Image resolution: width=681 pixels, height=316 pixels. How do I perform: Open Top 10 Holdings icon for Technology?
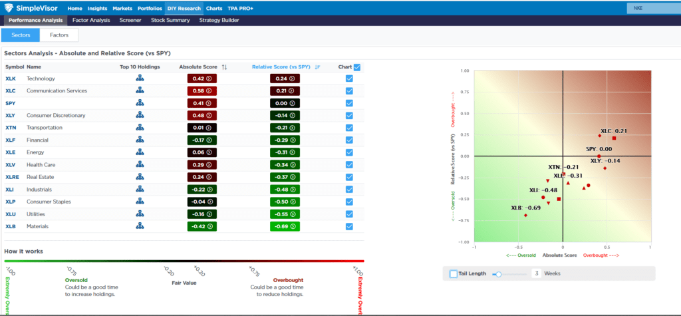[x=140, y=79]
